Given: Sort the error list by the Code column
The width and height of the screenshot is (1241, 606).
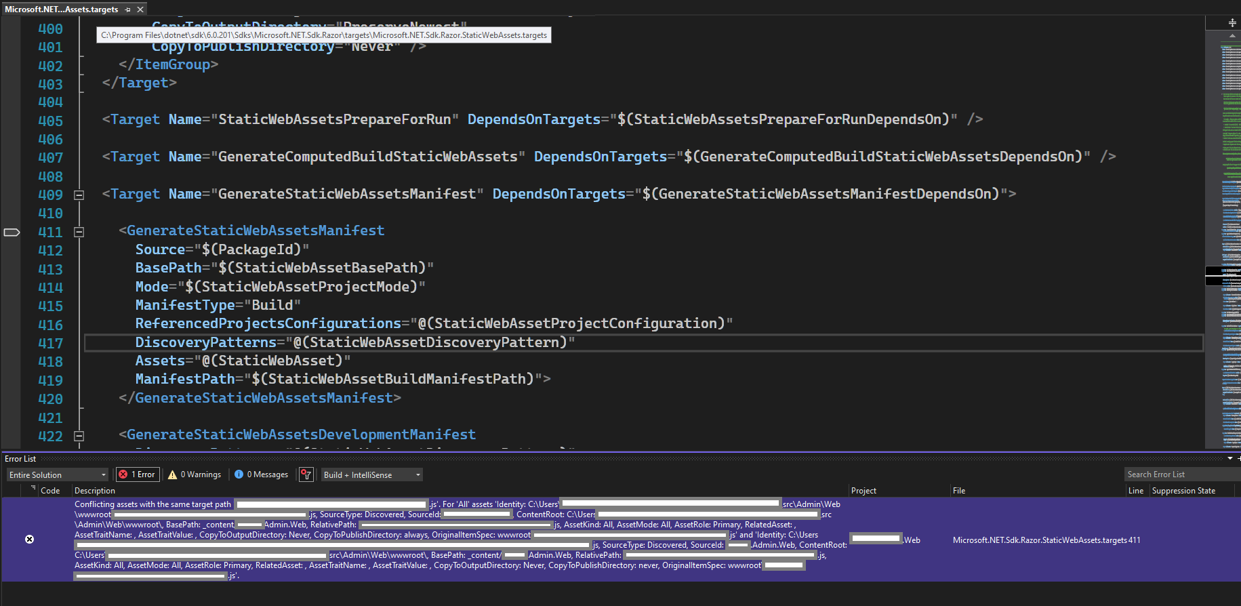Looking at the screenshot, I should click(x=51, y=491).
